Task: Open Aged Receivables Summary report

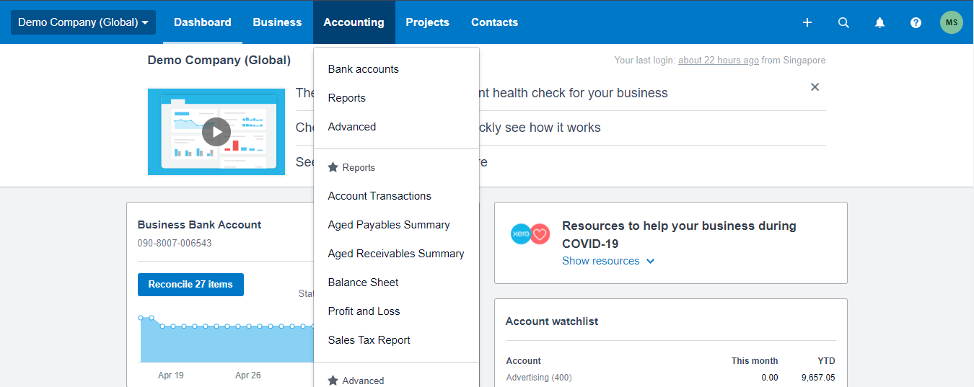Action: coord(396,254)
